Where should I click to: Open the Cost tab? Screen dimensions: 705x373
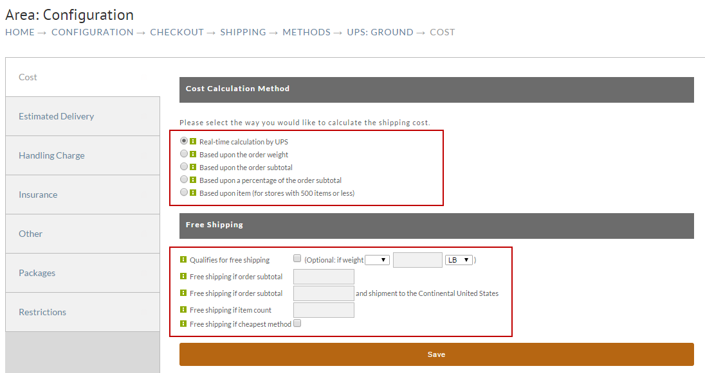pyautogui.click(x=83, y=77)
